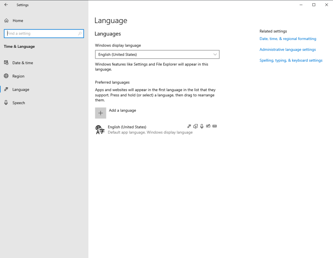
Task: Click the English language globe icon
Action: tap(100, 130)
